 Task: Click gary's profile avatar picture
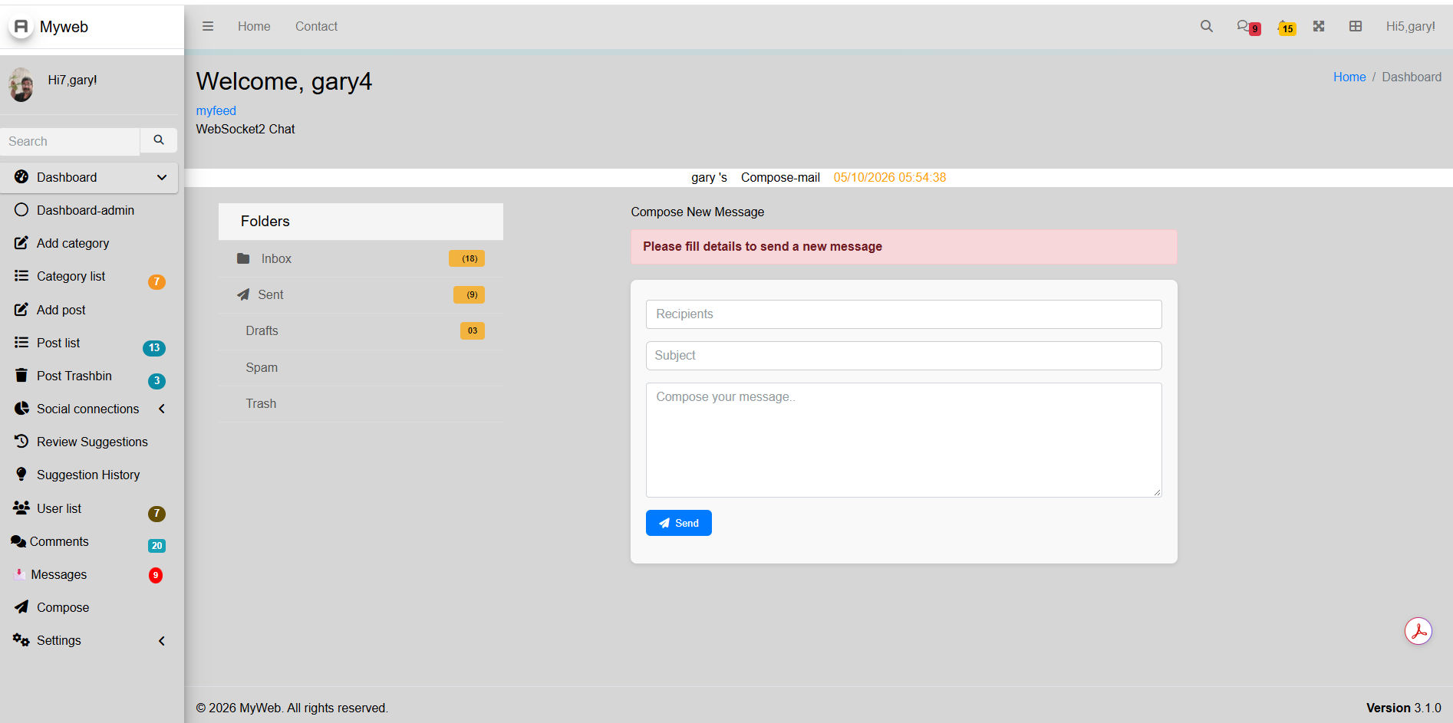(21, 84)
